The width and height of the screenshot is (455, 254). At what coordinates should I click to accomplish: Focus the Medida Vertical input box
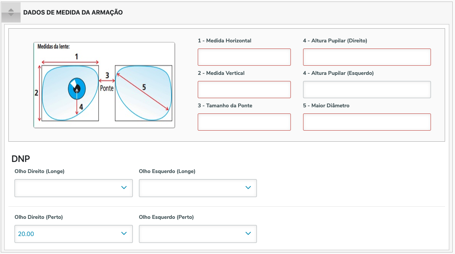click(244, 89)
